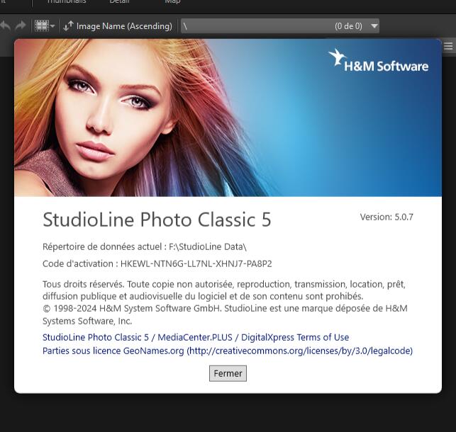Switch to the Detail tab
This screenshot has width=456, height=432.
120,1
